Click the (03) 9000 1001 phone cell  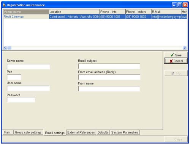pyautogui.click(x=112, y=17)
